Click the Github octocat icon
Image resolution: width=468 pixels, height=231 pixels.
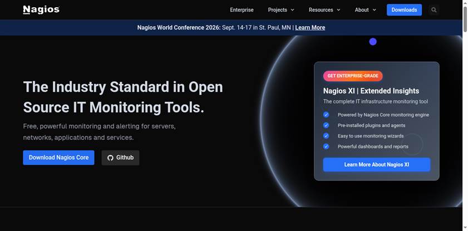[110, 158]
